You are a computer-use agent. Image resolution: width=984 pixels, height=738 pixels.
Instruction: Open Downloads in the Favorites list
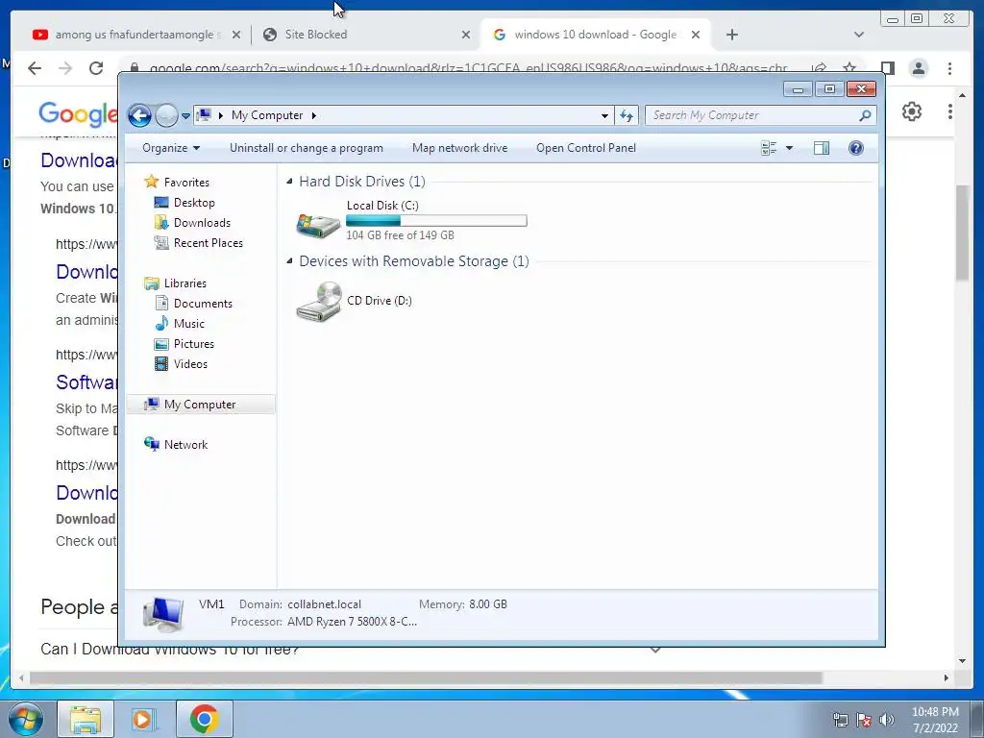192,223
